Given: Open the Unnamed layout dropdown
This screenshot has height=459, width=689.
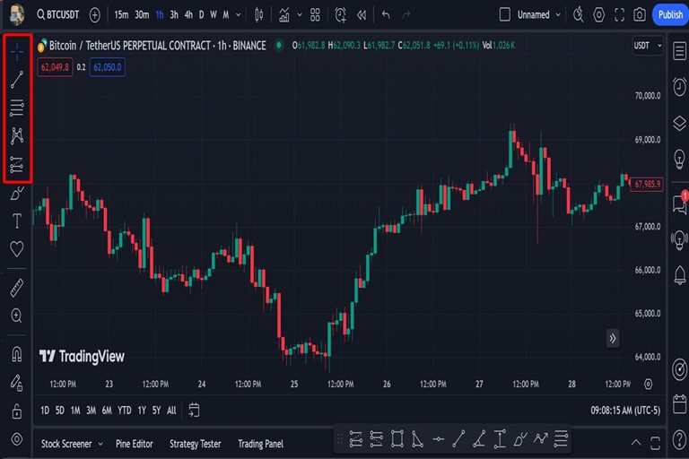Looking at the screenshot, I should tap(538, 15).
